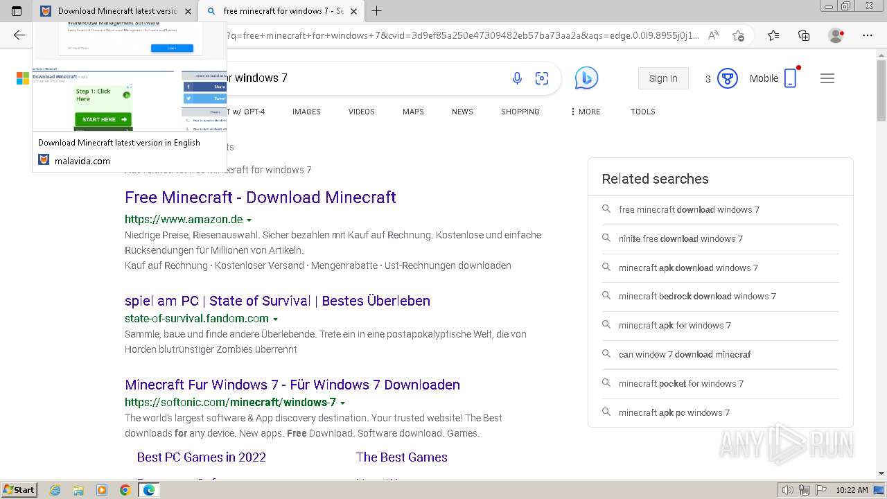Expand amazon.de URL dropdown arrow

[249, 220]
